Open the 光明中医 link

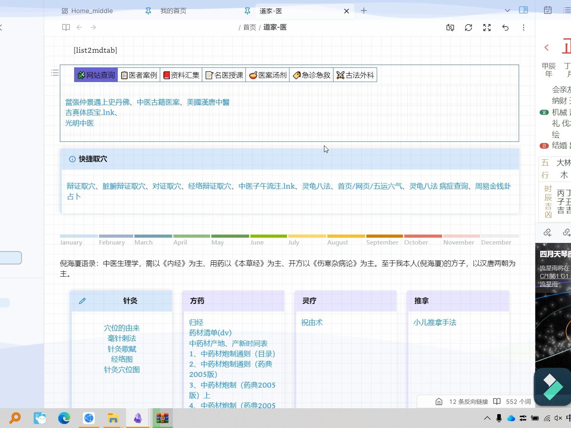point(80,123)
